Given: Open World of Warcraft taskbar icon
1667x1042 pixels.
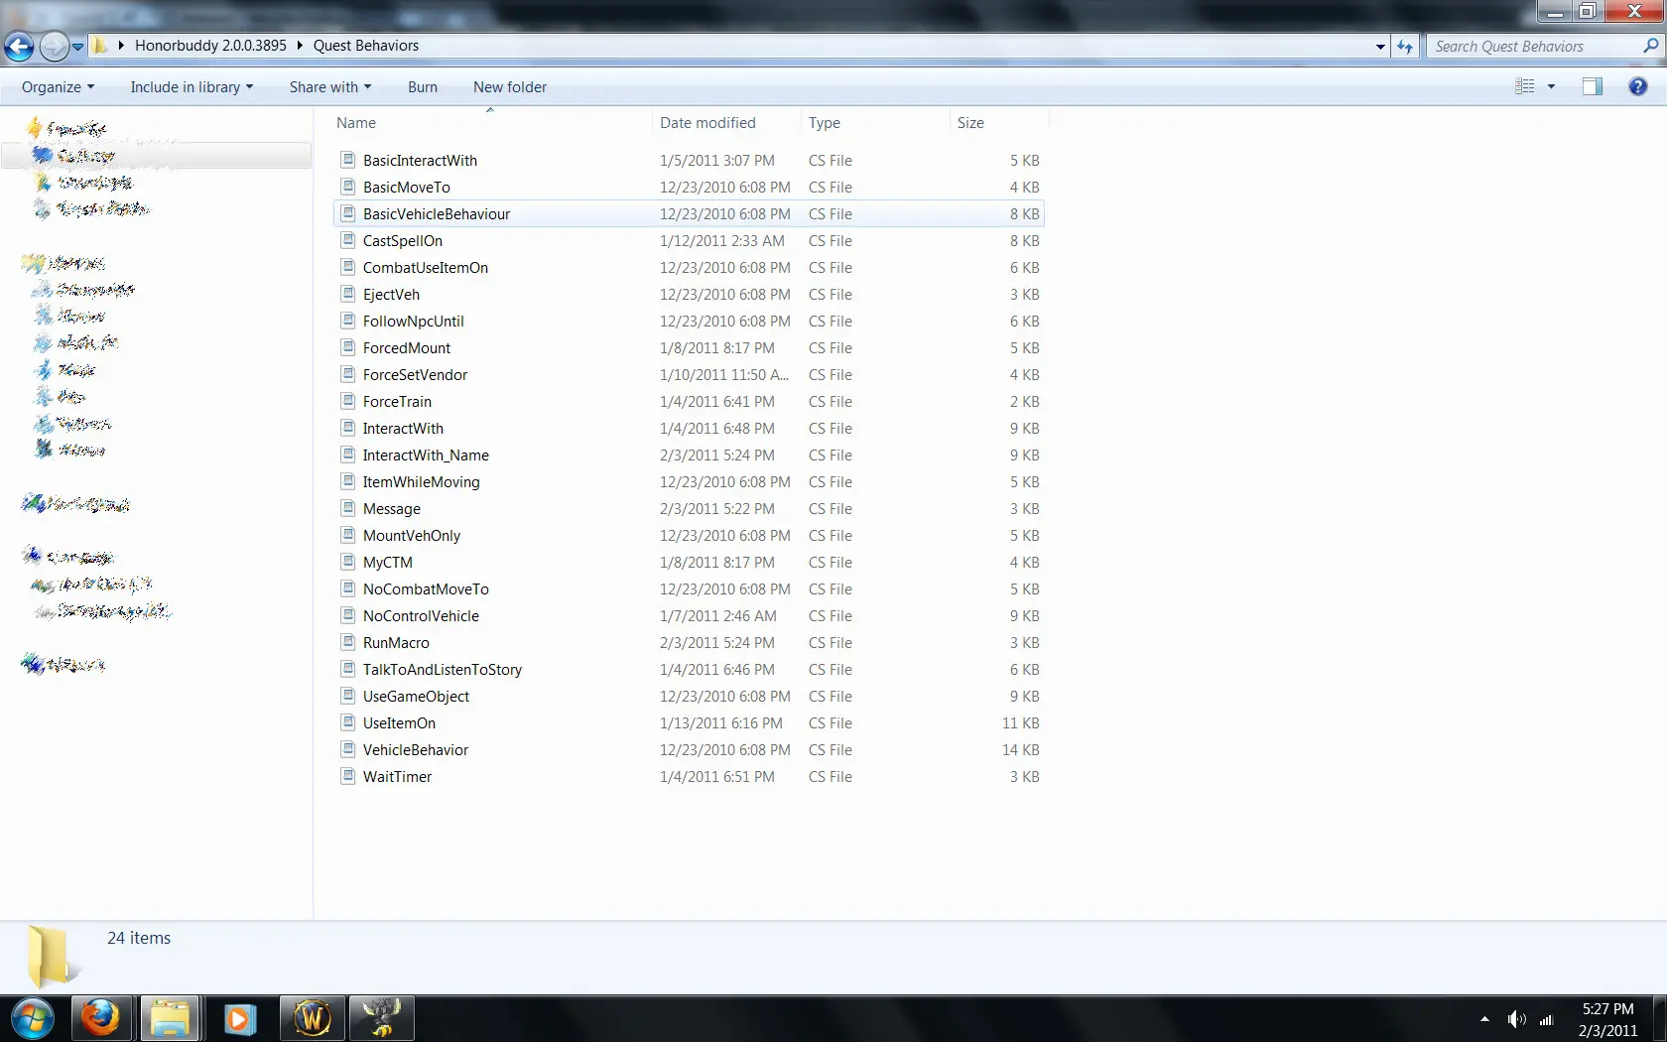Looking at the screenshot, I should coord(313,1018).
